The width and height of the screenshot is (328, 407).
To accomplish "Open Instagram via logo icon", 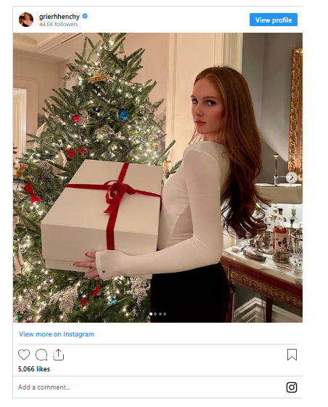I will click(x=292, y=387).
